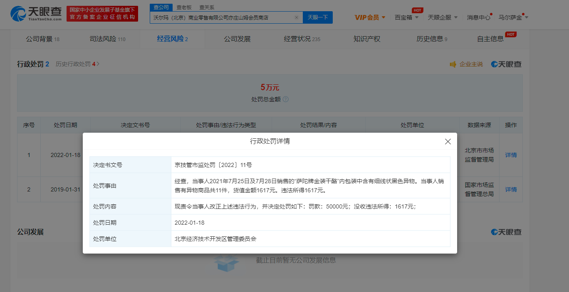Open the VIP会员 dropdown
This screenshot has width=569, height=292.
click(370, 17)
